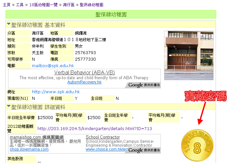Click the 全日班全年學費 label cell

[117, 117]
